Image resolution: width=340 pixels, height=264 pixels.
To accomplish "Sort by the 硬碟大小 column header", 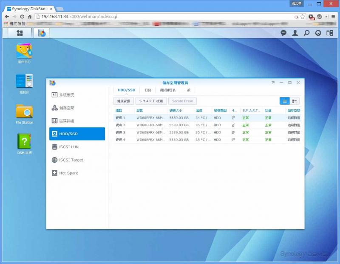I will pos(180,111).
